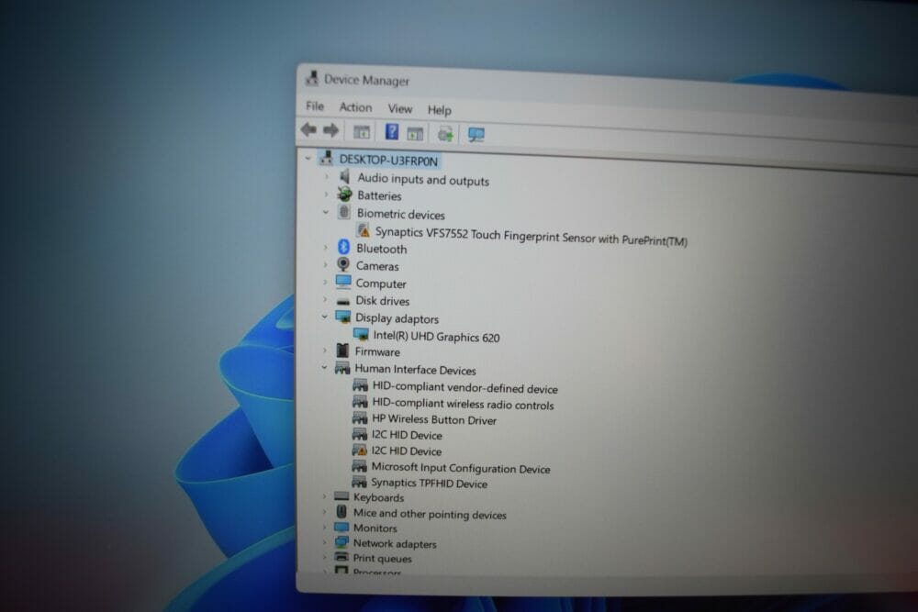
Task: Expand the Bluetooth category
Action: click(326, 247)
